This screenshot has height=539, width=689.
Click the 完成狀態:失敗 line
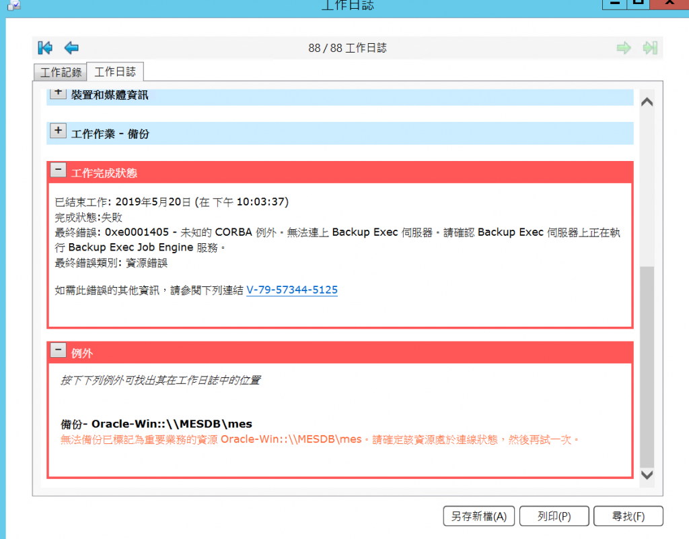(88, 218)
